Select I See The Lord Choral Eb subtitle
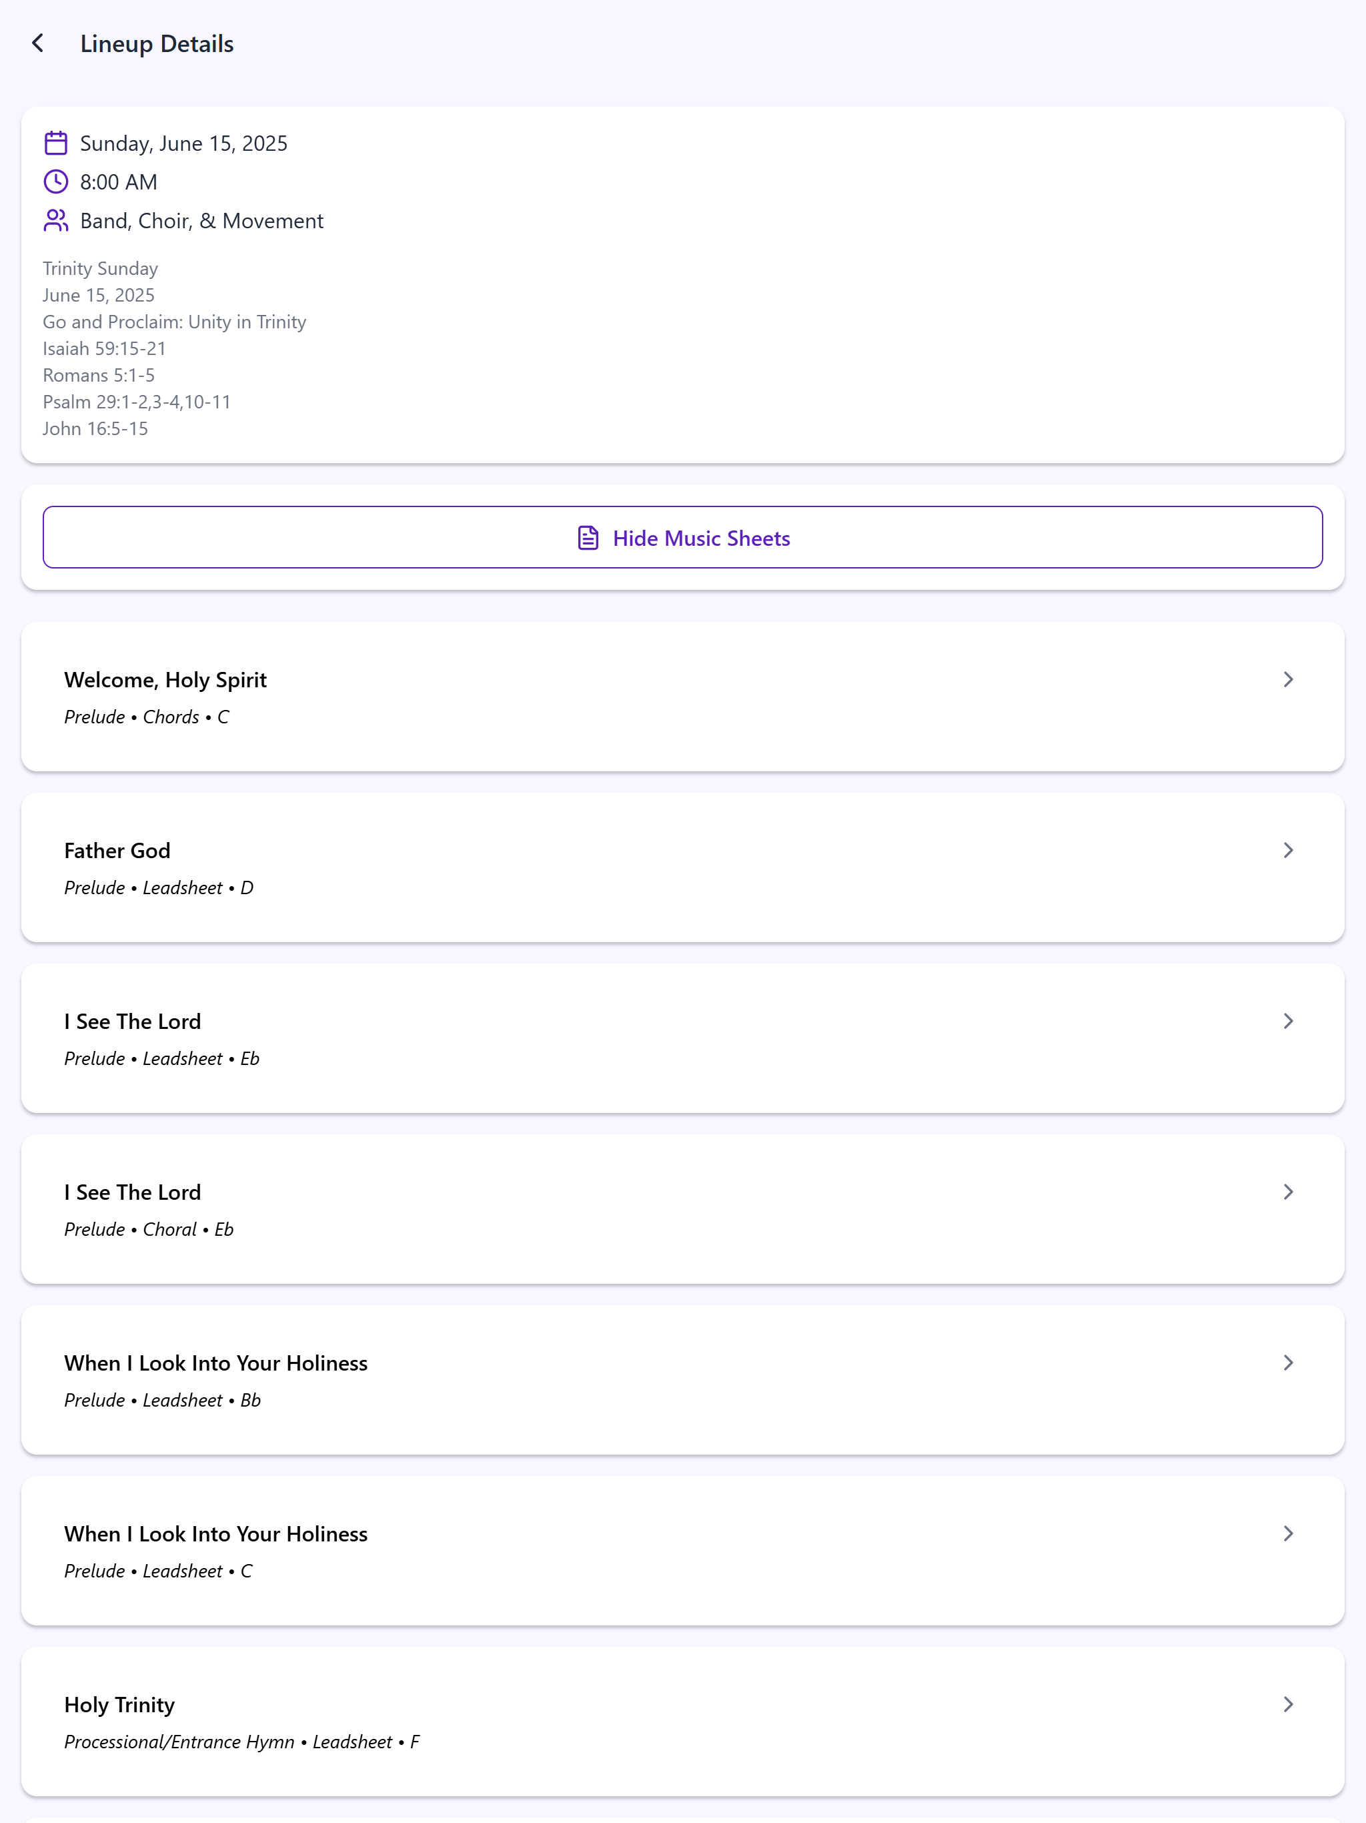1366x1823 pixels. 149,1230
